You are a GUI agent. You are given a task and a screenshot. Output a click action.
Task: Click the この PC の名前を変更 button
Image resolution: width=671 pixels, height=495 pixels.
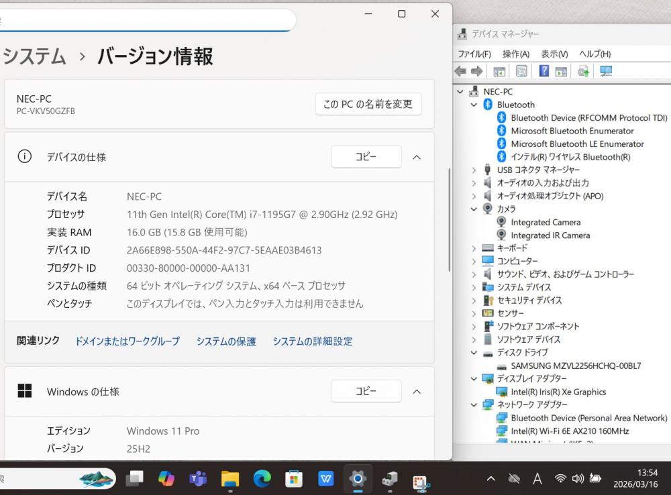[368, 104]
